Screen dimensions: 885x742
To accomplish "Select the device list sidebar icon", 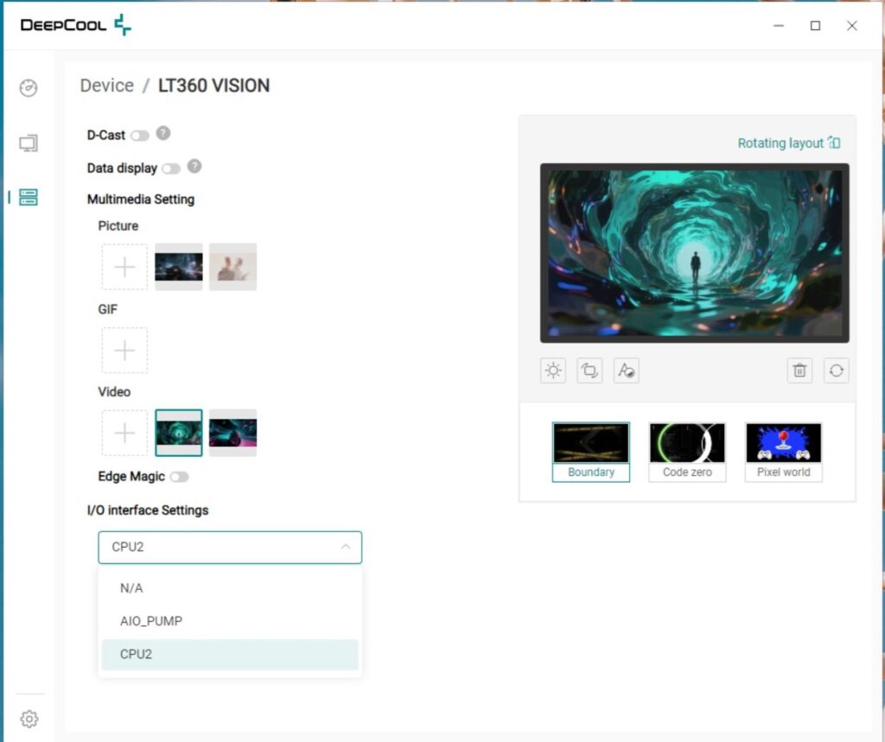I will pos(29,197).
